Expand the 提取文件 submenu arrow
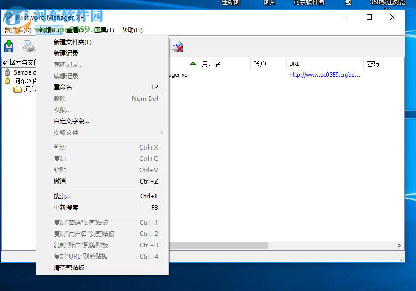This screenshot has height=291, width=416. (x=161, y=133)
